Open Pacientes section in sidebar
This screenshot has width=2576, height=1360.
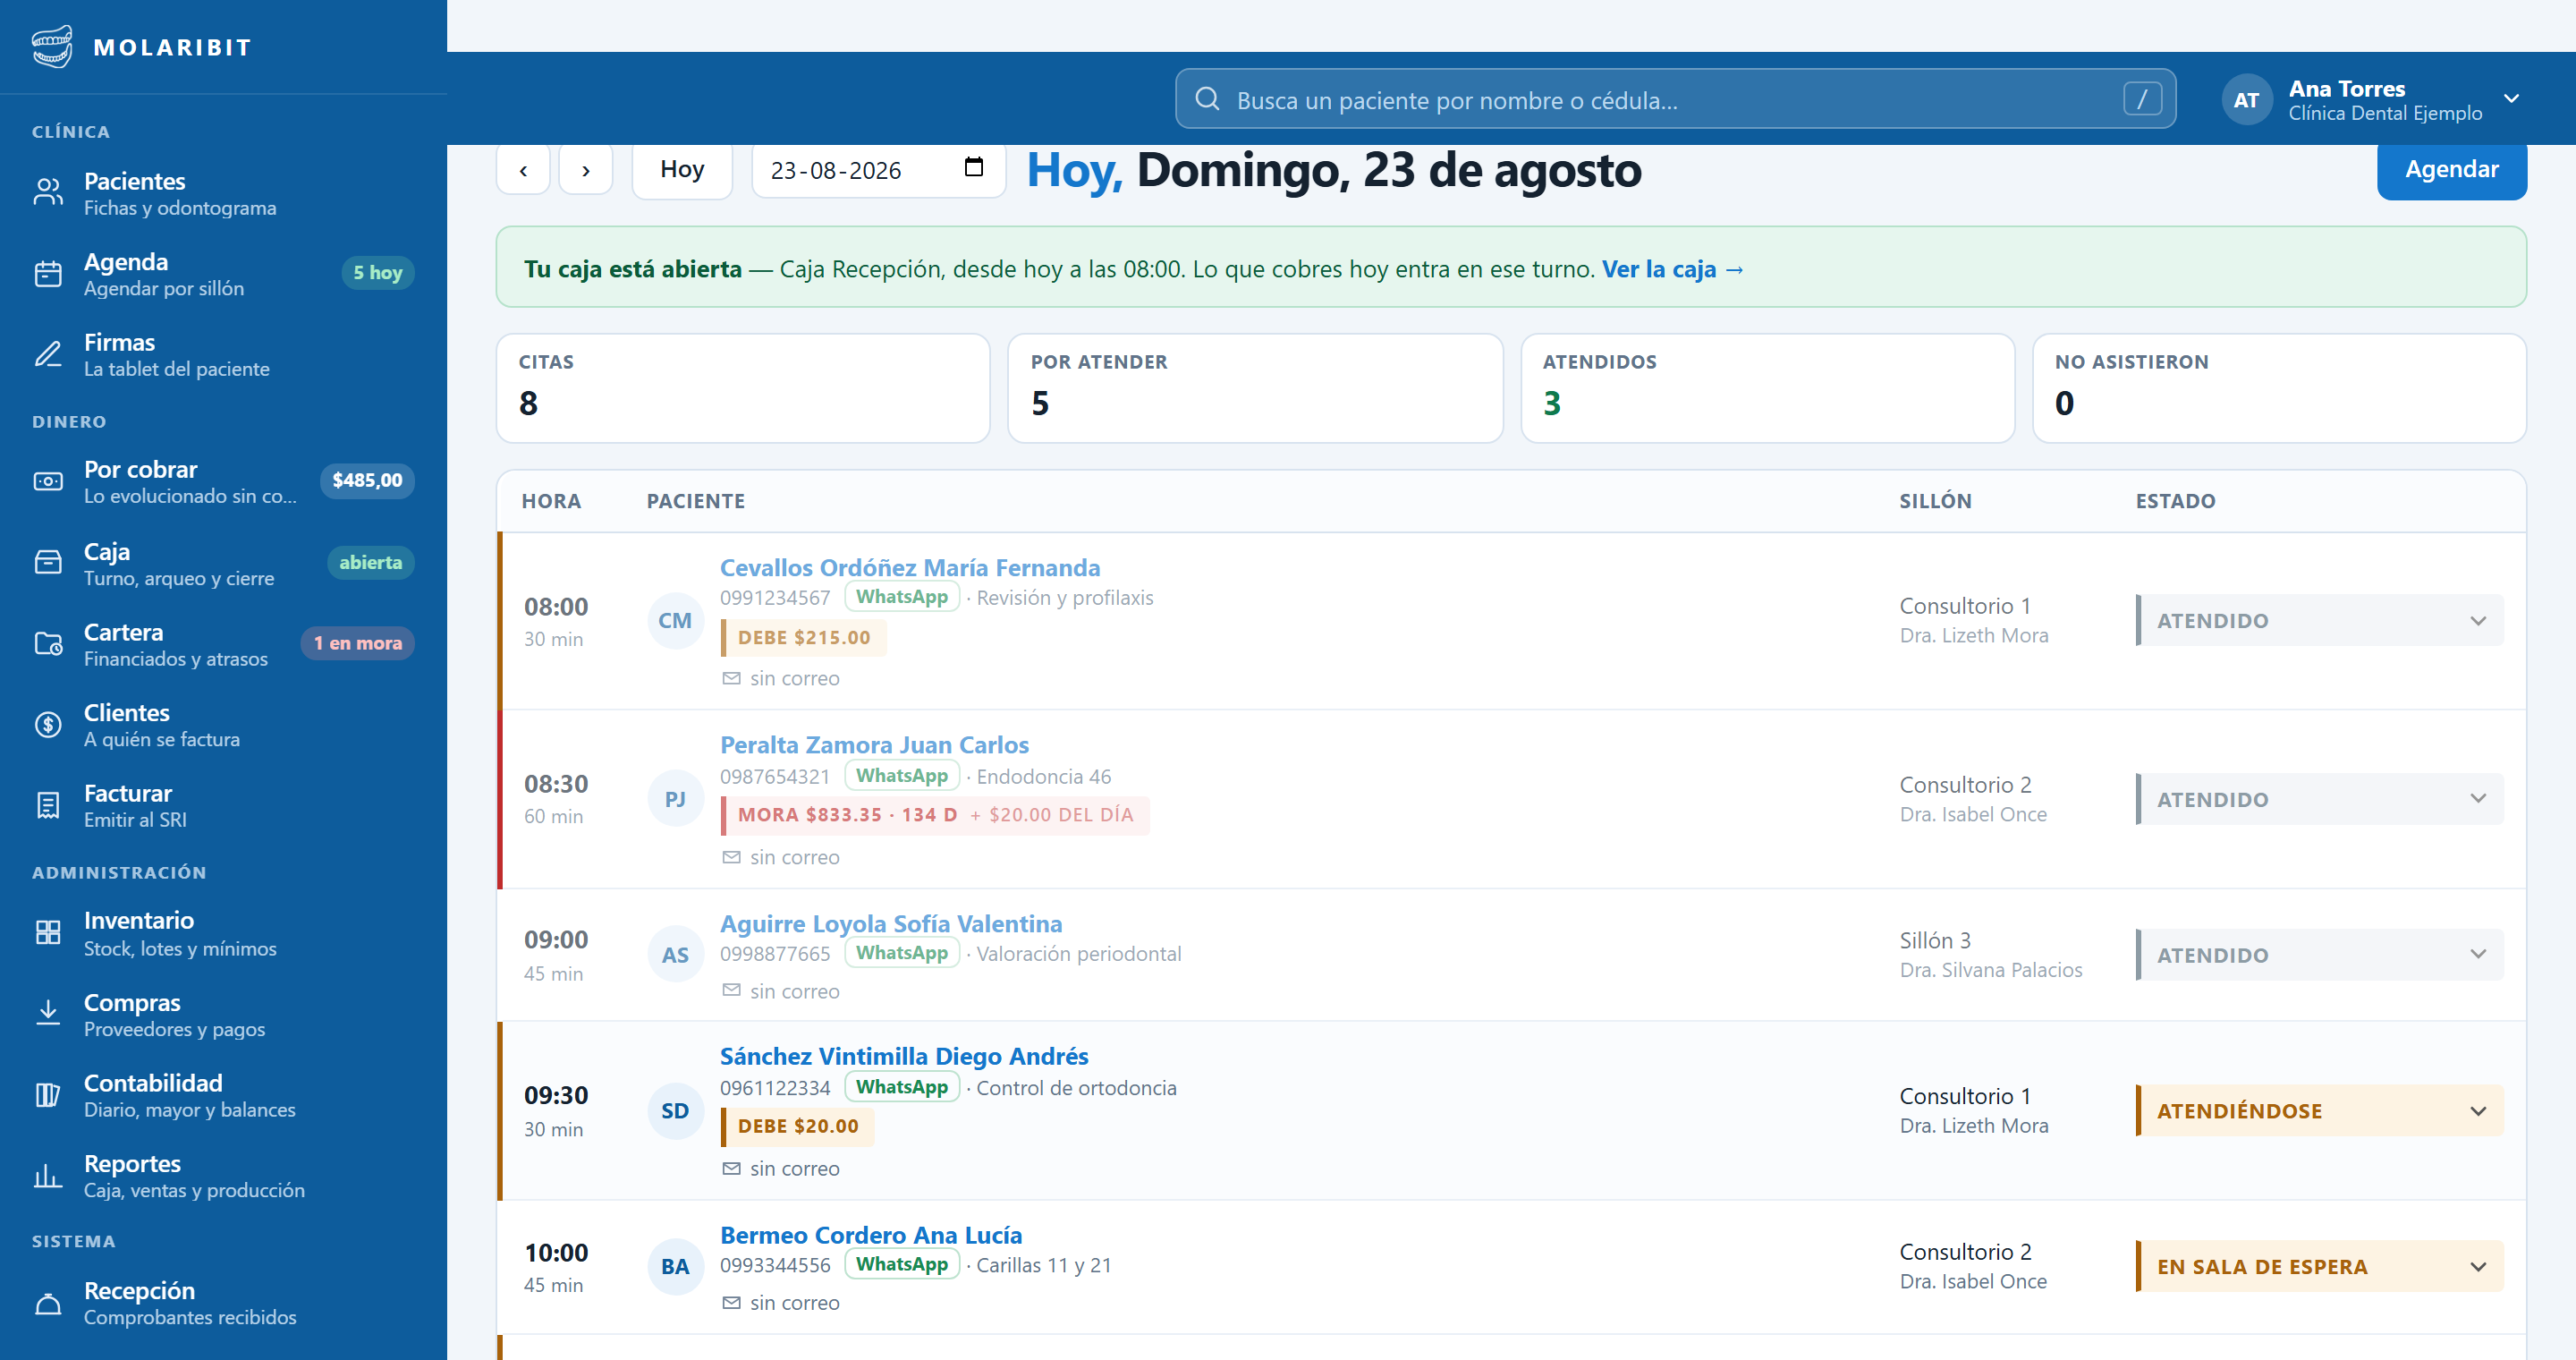click(x=223, y=193)
